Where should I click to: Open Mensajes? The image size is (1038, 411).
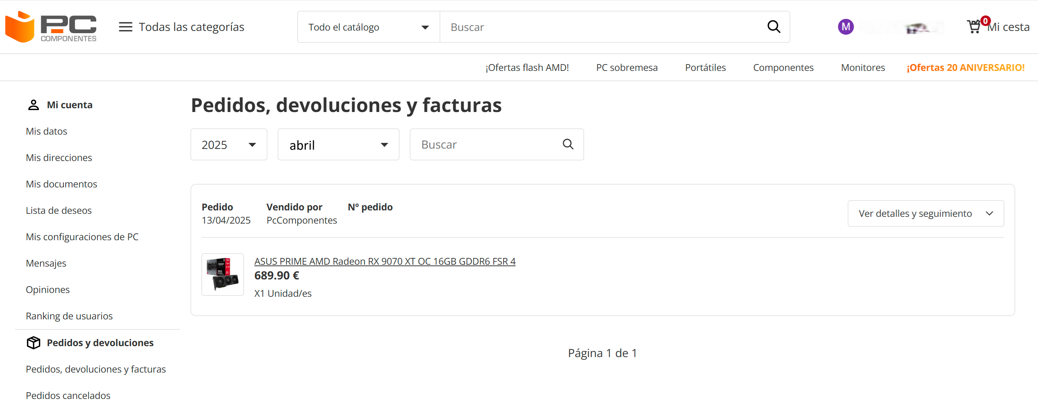coord(46,263)
